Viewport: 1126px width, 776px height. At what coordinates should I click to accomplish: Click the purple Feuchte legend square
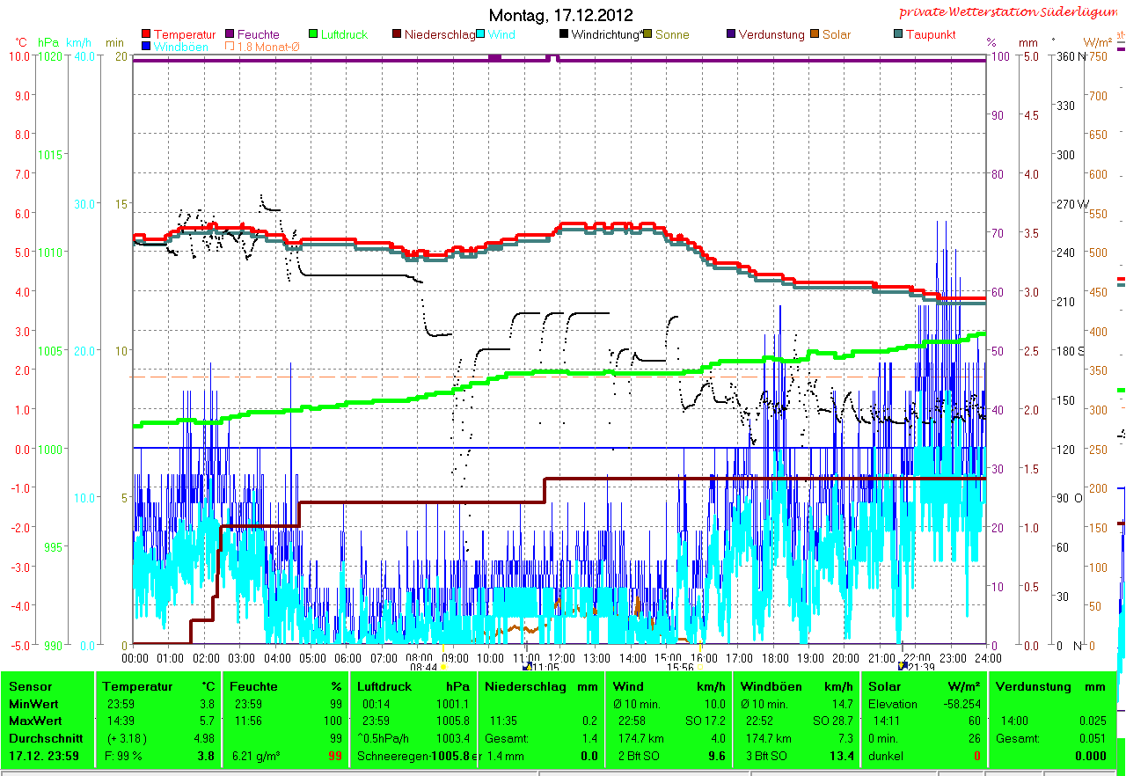(230, 35)
